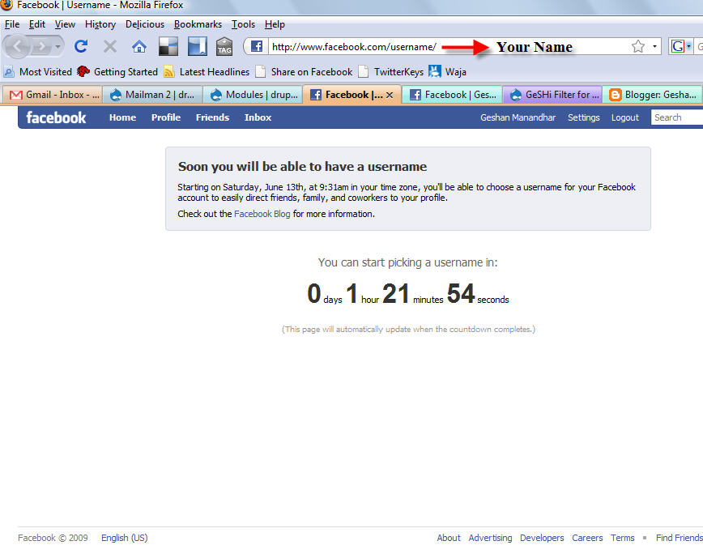
Task: Bookmark this page with the star icon
Action: [x=638, y=46]
